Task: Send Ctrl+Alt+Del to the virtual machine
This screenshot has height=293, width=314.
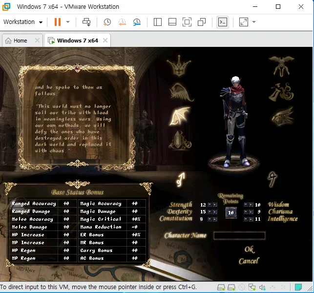Action: 86,22
